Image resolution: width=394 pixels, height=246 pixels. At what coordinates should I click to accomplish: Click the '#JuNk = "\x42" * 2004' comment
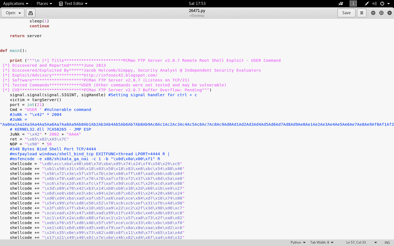[36, 115]
